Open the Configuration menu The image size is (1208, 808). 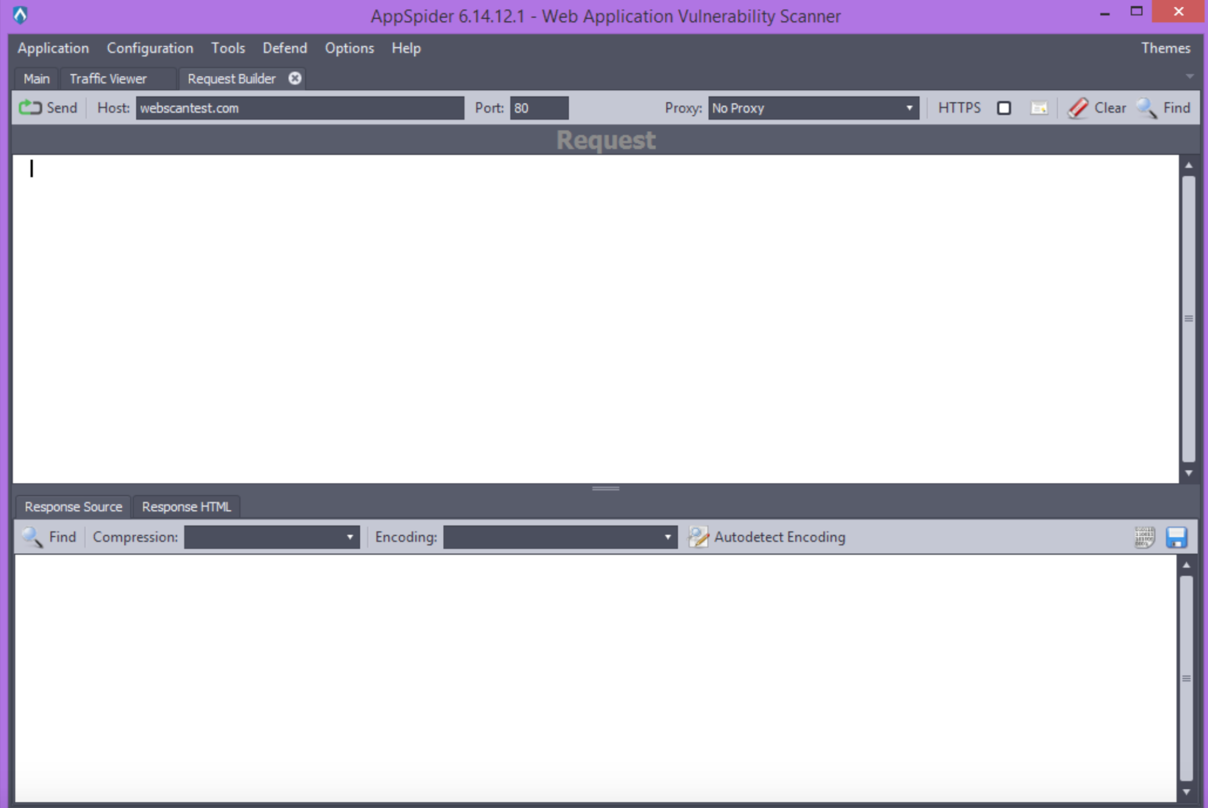150,48
